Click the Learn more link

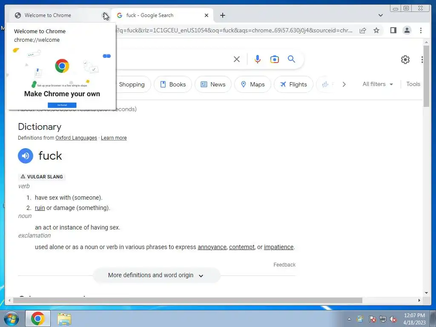click(114, 138)
